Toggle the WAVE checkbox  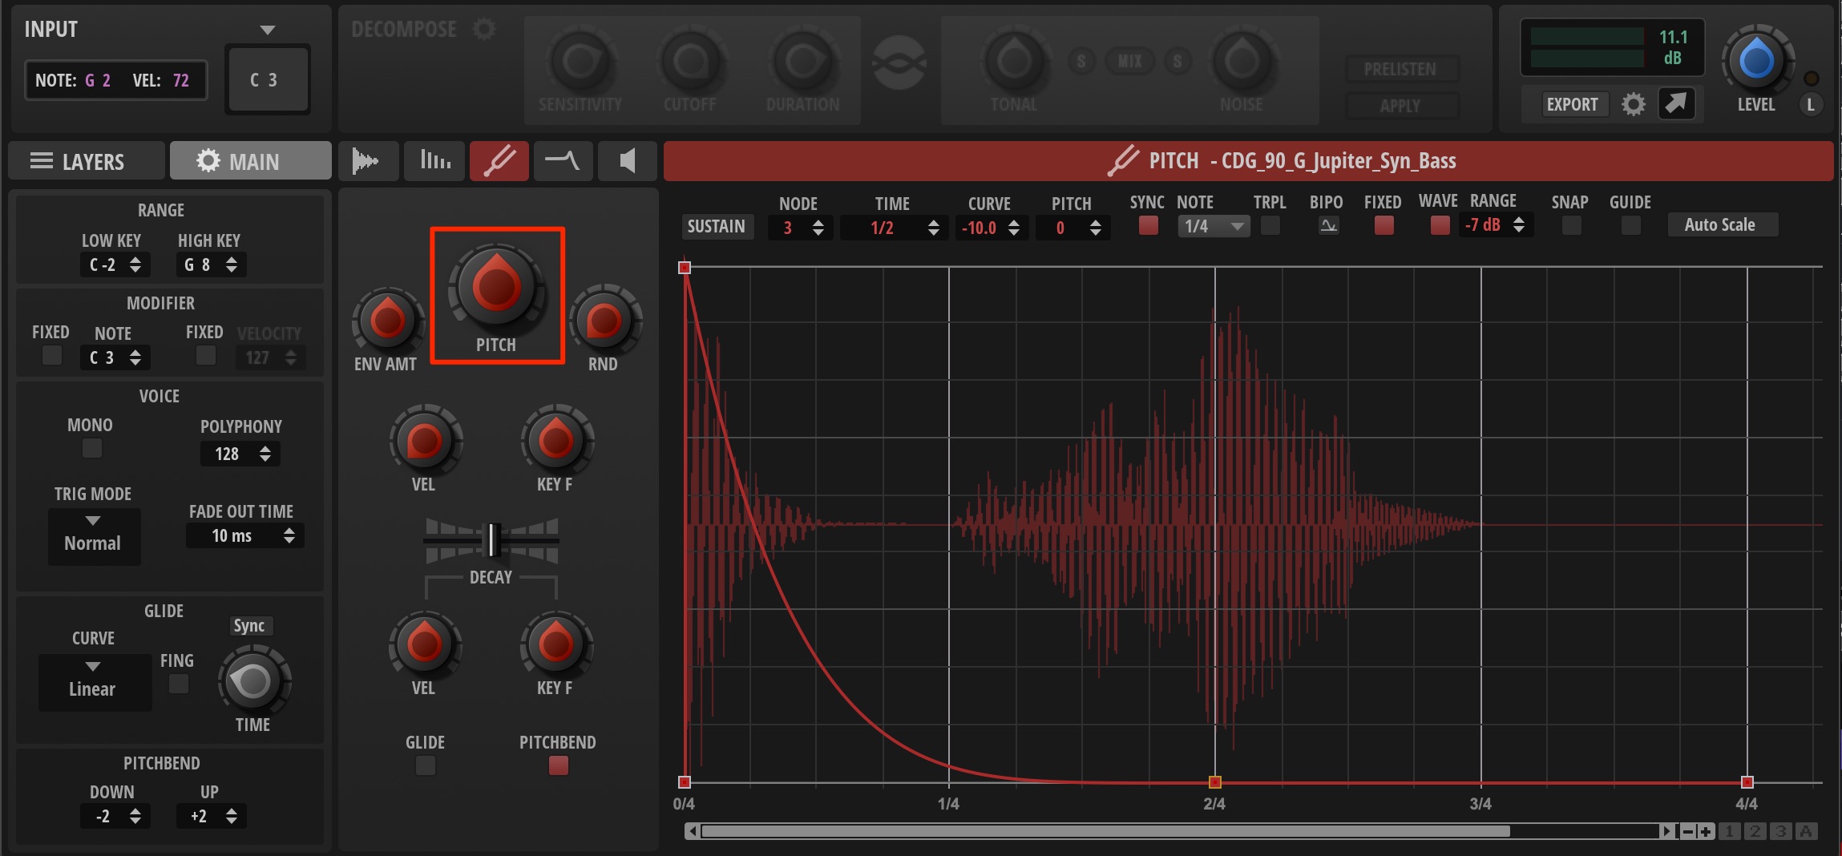[1440, 225]
